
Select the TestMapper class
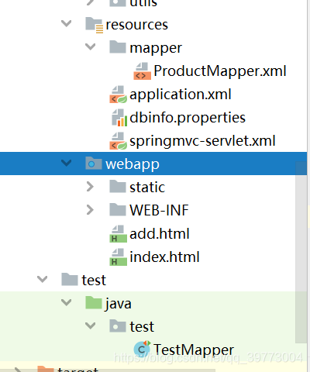pos(194,350)
